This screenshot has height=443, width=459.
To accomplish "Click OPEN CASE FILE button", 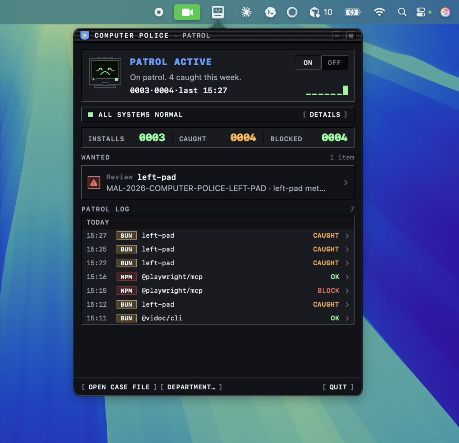I will 119,387.
